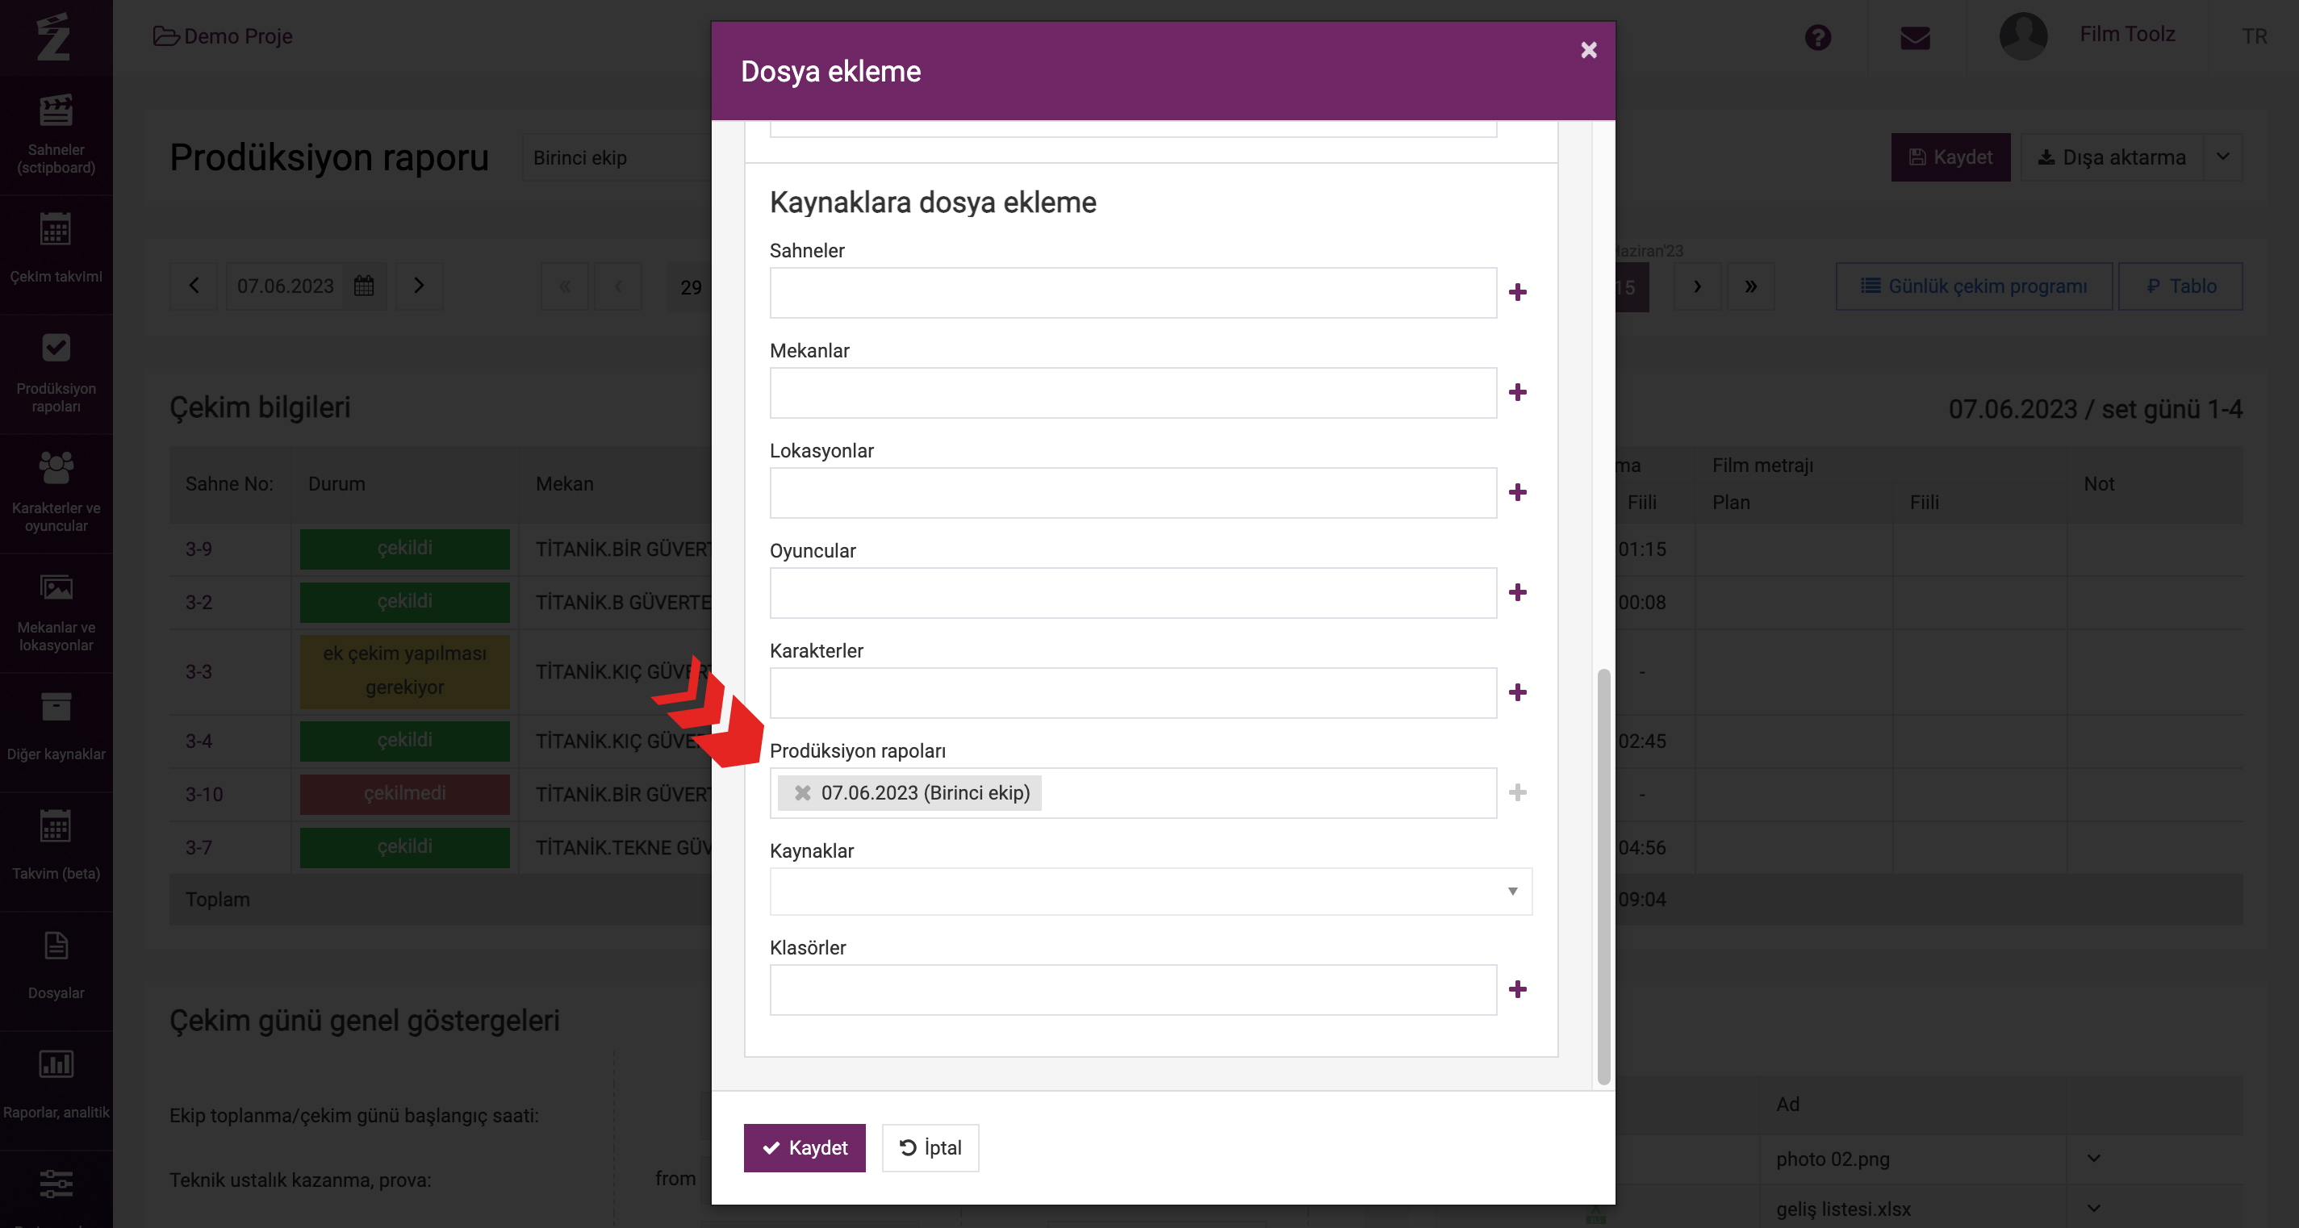Image resolution: width=2299 pixels, height=1228 pixels.
Task: Click Prodüksiyon rapoları plus icon
Action: 1517,792
